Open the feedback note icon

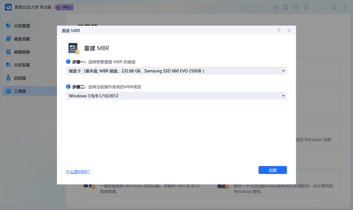286,7
